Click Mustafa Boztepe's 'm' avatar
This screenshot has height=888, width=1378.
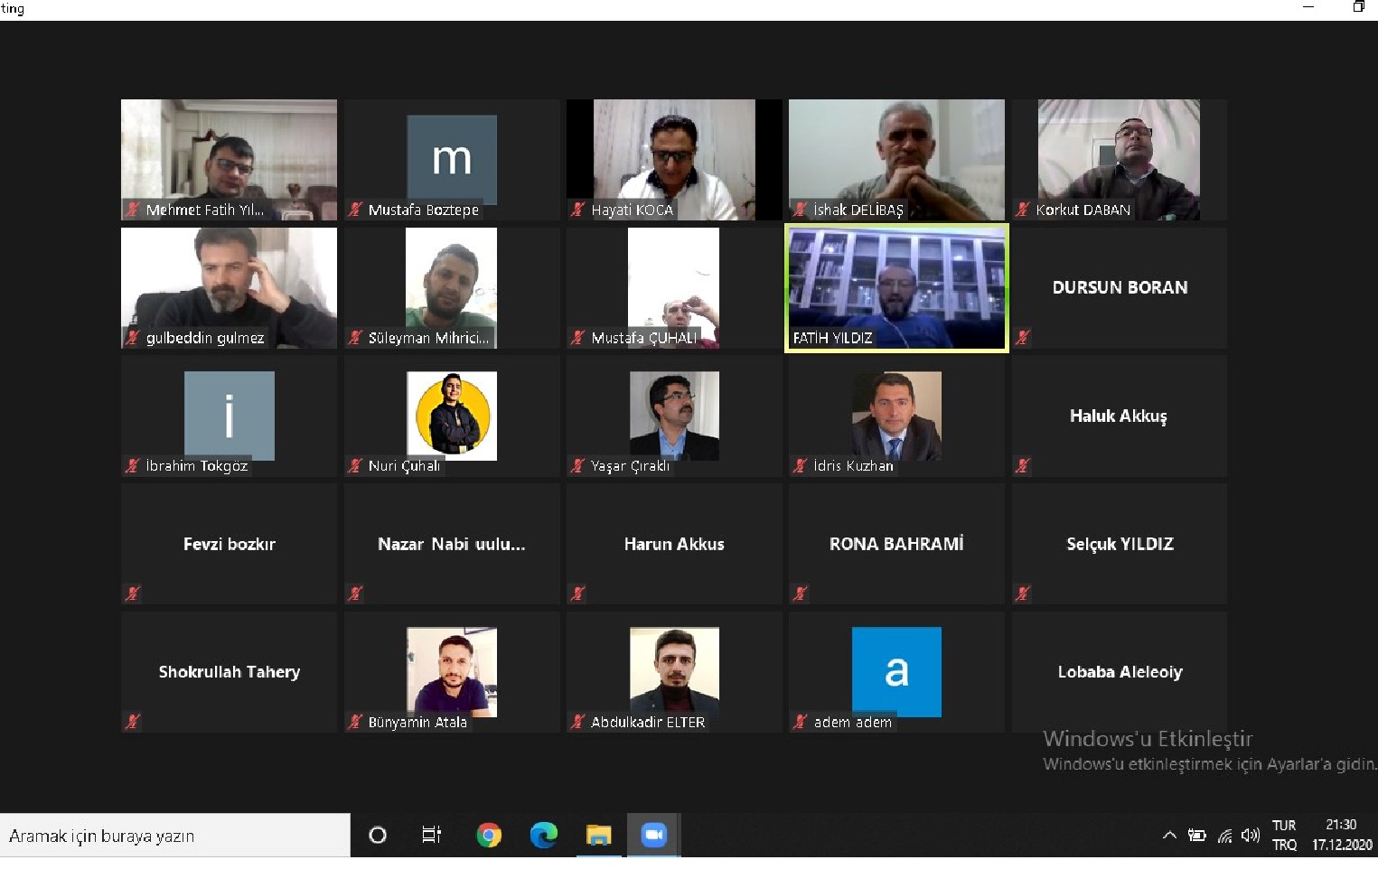(x=452, y=160)
